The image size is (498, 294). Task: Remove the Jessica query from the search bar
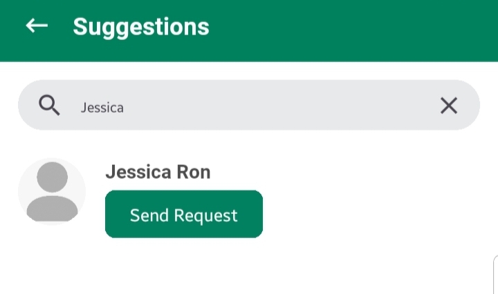pyautogui.click(x=449, y=106)
